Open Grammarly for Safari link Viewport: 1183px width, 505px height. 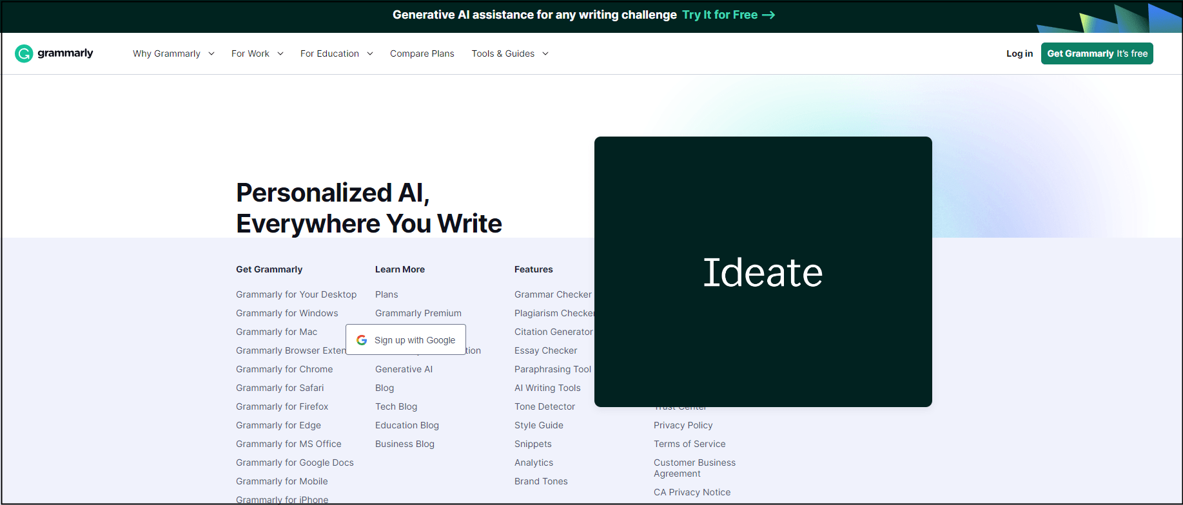click(x=280, y=388)
